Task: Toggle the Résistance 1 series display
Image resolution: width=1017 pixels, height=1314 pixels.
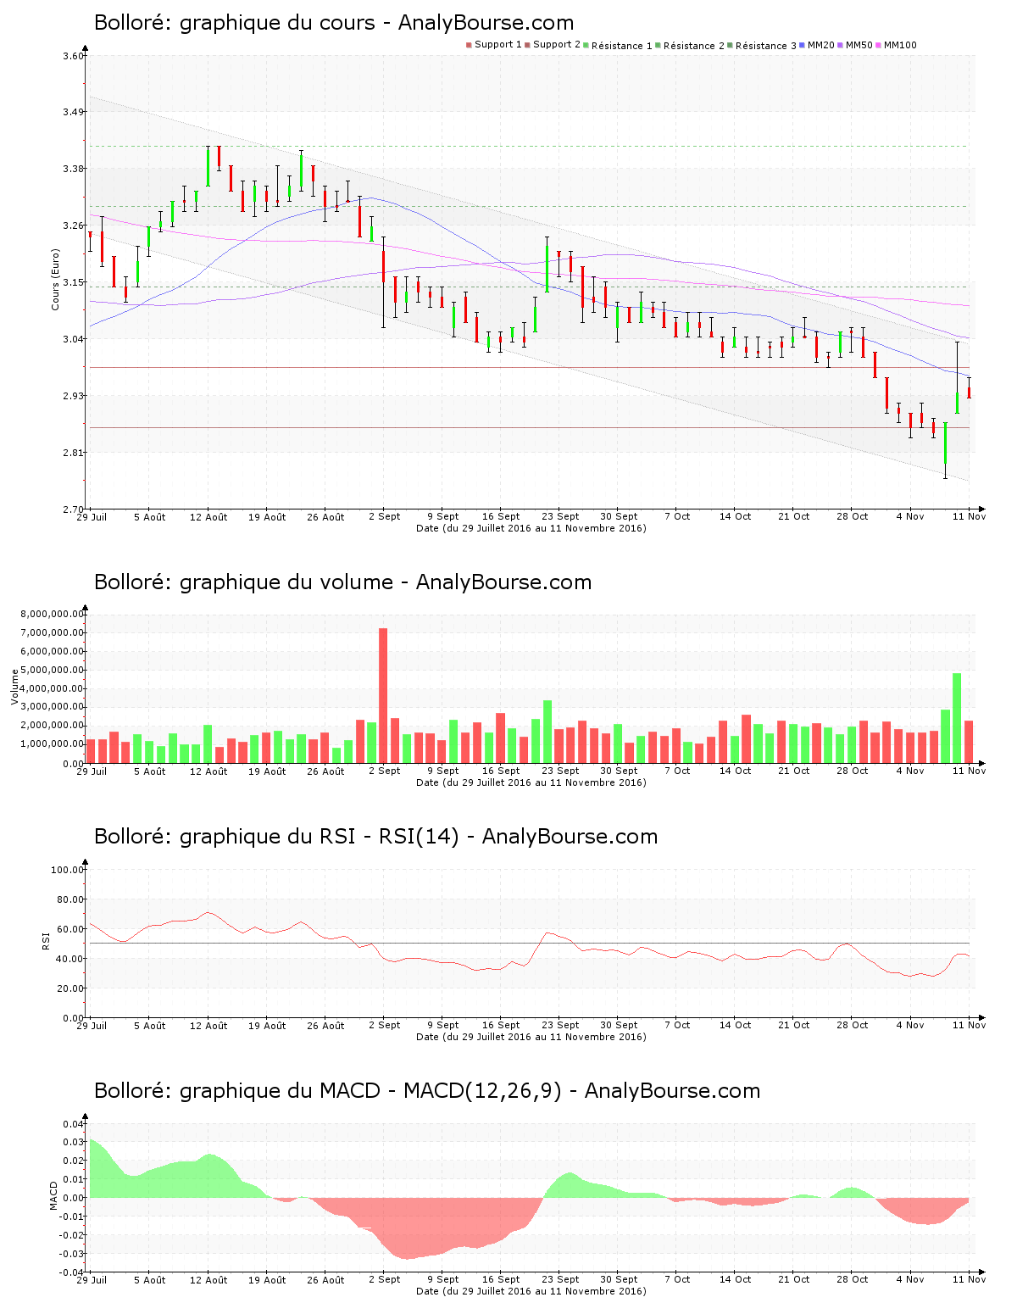Action: 621,43
